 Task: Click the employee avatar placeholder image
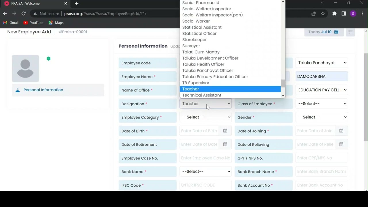pyautogui.click(x=25, y=68)
